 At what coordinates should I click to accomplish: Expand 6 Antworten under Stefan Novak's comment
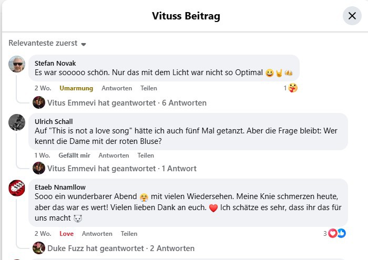127,103
